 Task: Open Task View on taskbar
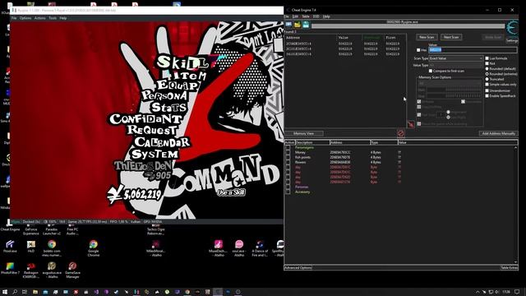25,292
